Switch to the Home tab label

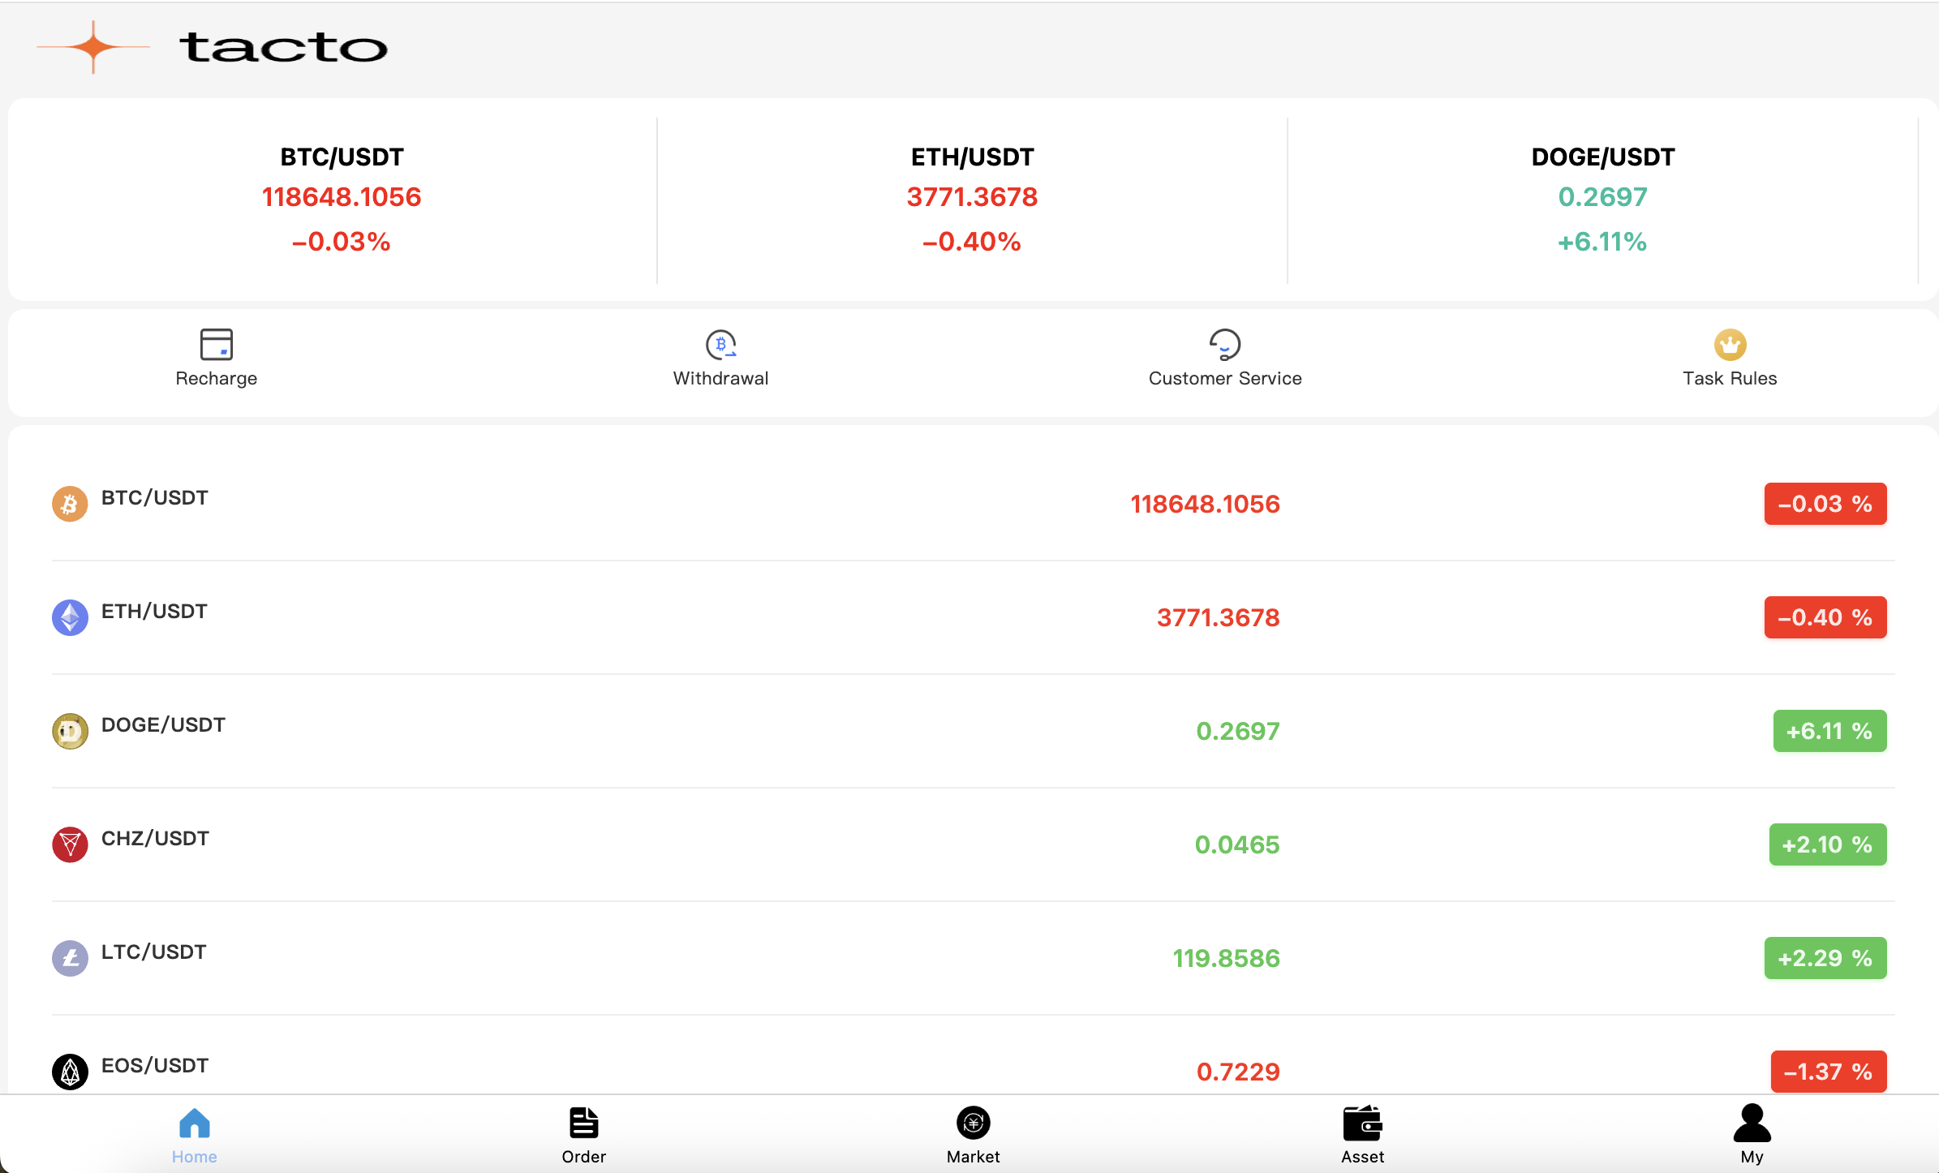tap(195, 1157)
